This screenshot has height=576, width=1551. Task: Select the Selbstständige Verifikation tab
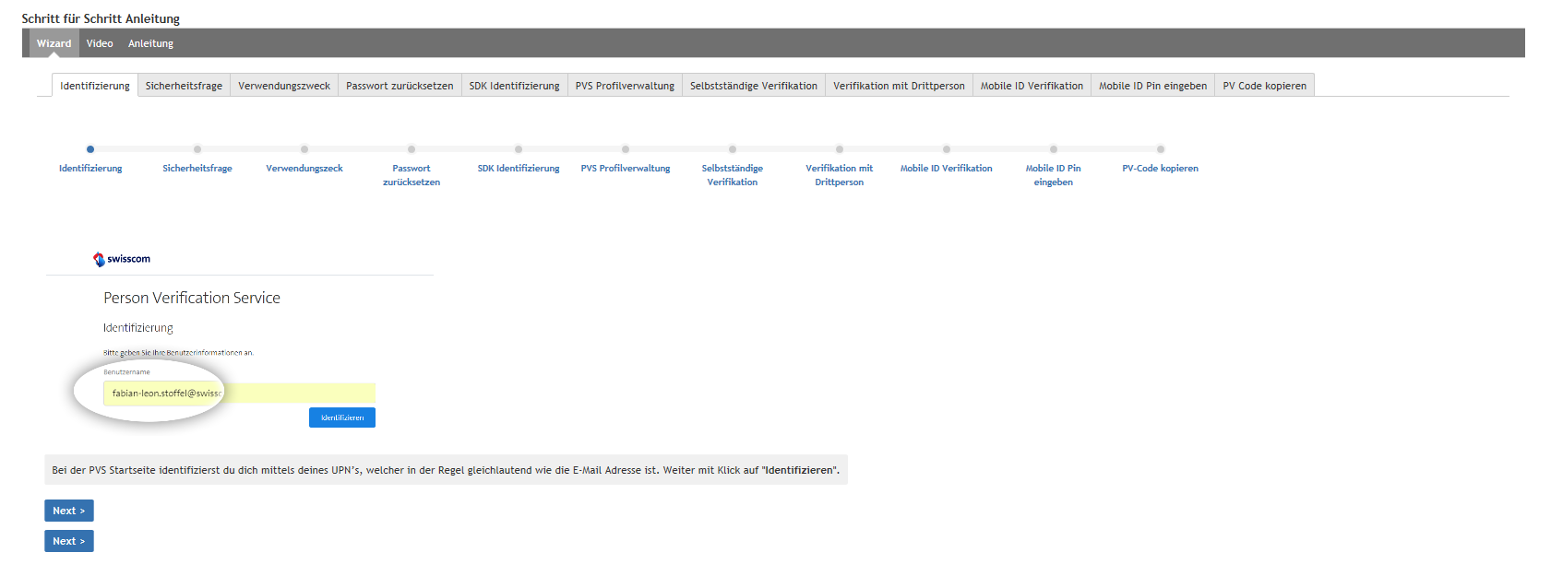[754, 86]
